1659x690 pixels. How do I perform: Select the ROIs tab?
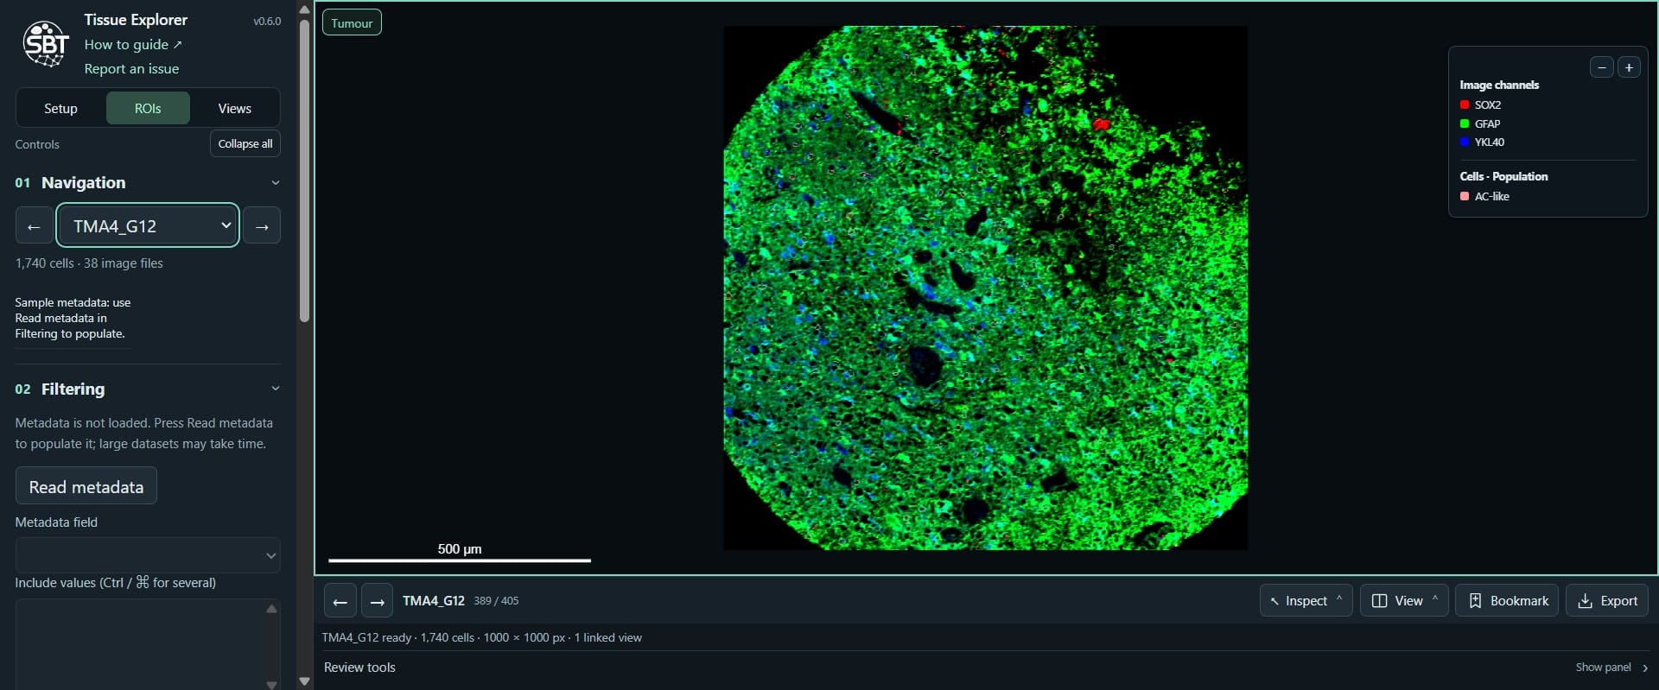[148, 109]
